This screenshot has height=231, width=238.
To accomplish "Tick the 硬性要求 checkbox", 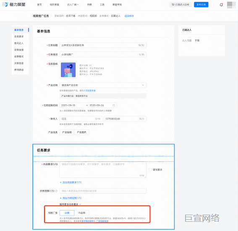I will pos(150,170).
